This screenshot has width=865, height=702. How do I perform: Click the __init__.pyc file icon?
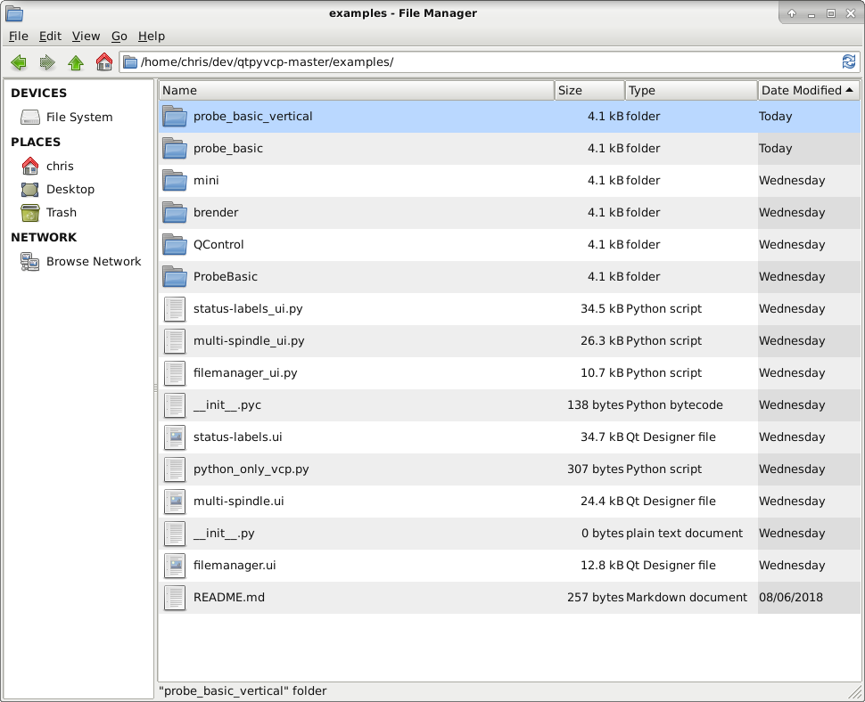pyautogui.click(x=175, y=404)
